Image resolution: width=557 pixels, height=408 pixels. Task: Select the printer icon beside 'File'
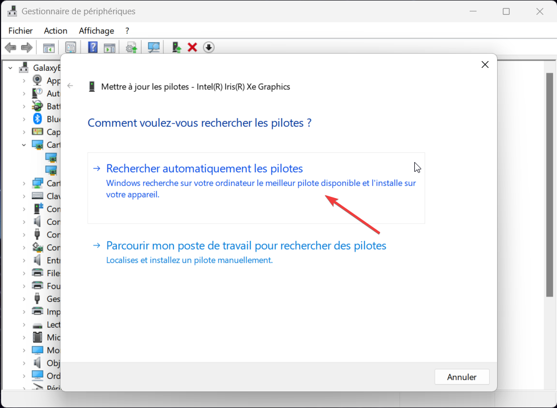[x=37, y=273]
